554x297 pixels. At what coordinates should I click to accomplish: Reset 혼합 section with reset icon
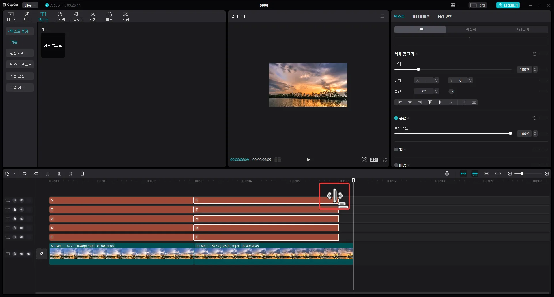(x=534, y=118)
